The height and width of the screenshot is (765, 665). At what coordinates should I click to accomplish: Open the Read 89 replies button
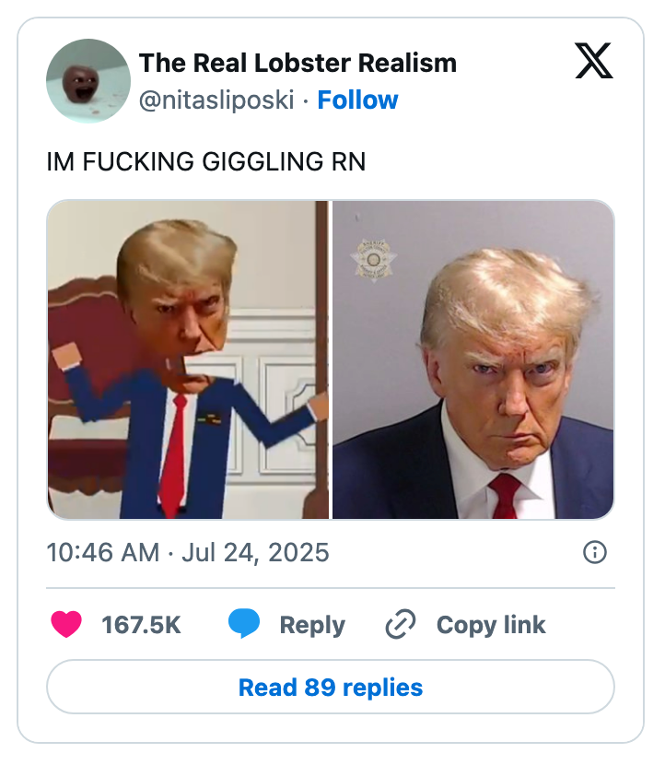(x=331, y=688)
